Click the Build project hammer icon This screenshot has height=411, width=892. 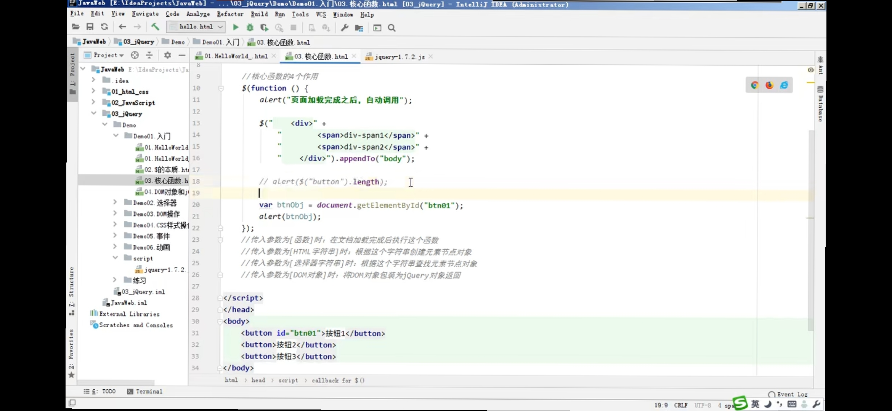155,27
